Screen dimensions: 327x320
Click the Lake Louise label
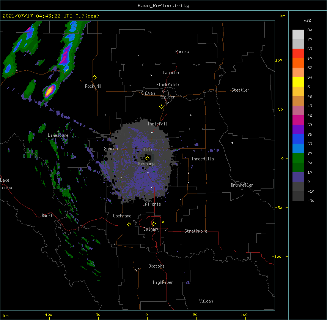(x=7, y=184)
